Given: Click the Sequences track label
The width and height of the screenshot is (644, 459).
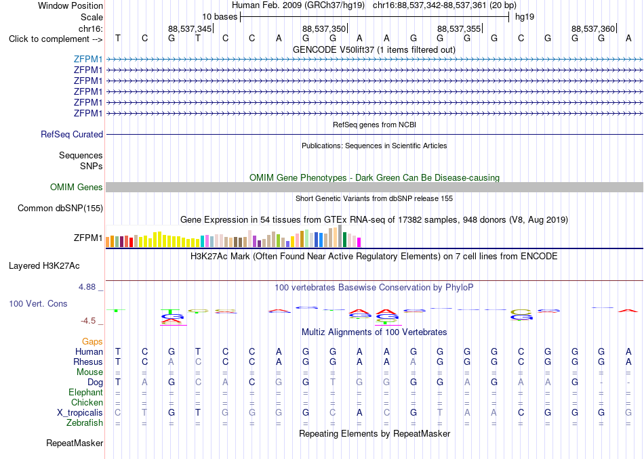Looking at the screenshot, I should [x=81, y=156].
